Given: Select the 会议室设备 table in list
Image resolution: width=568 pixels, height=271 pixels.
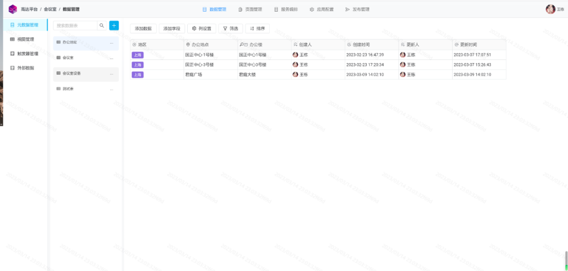Looking at the screenshot, I should click(x=86, y=74).
